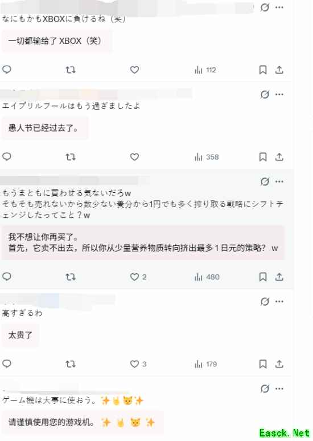Screen dimensions: 313x441
Task: Retweet the April Fool comment
Action: pyautogui.click(x=71, y=157)
